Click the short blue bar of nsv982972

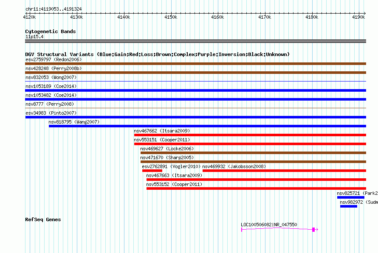[349, 206]
